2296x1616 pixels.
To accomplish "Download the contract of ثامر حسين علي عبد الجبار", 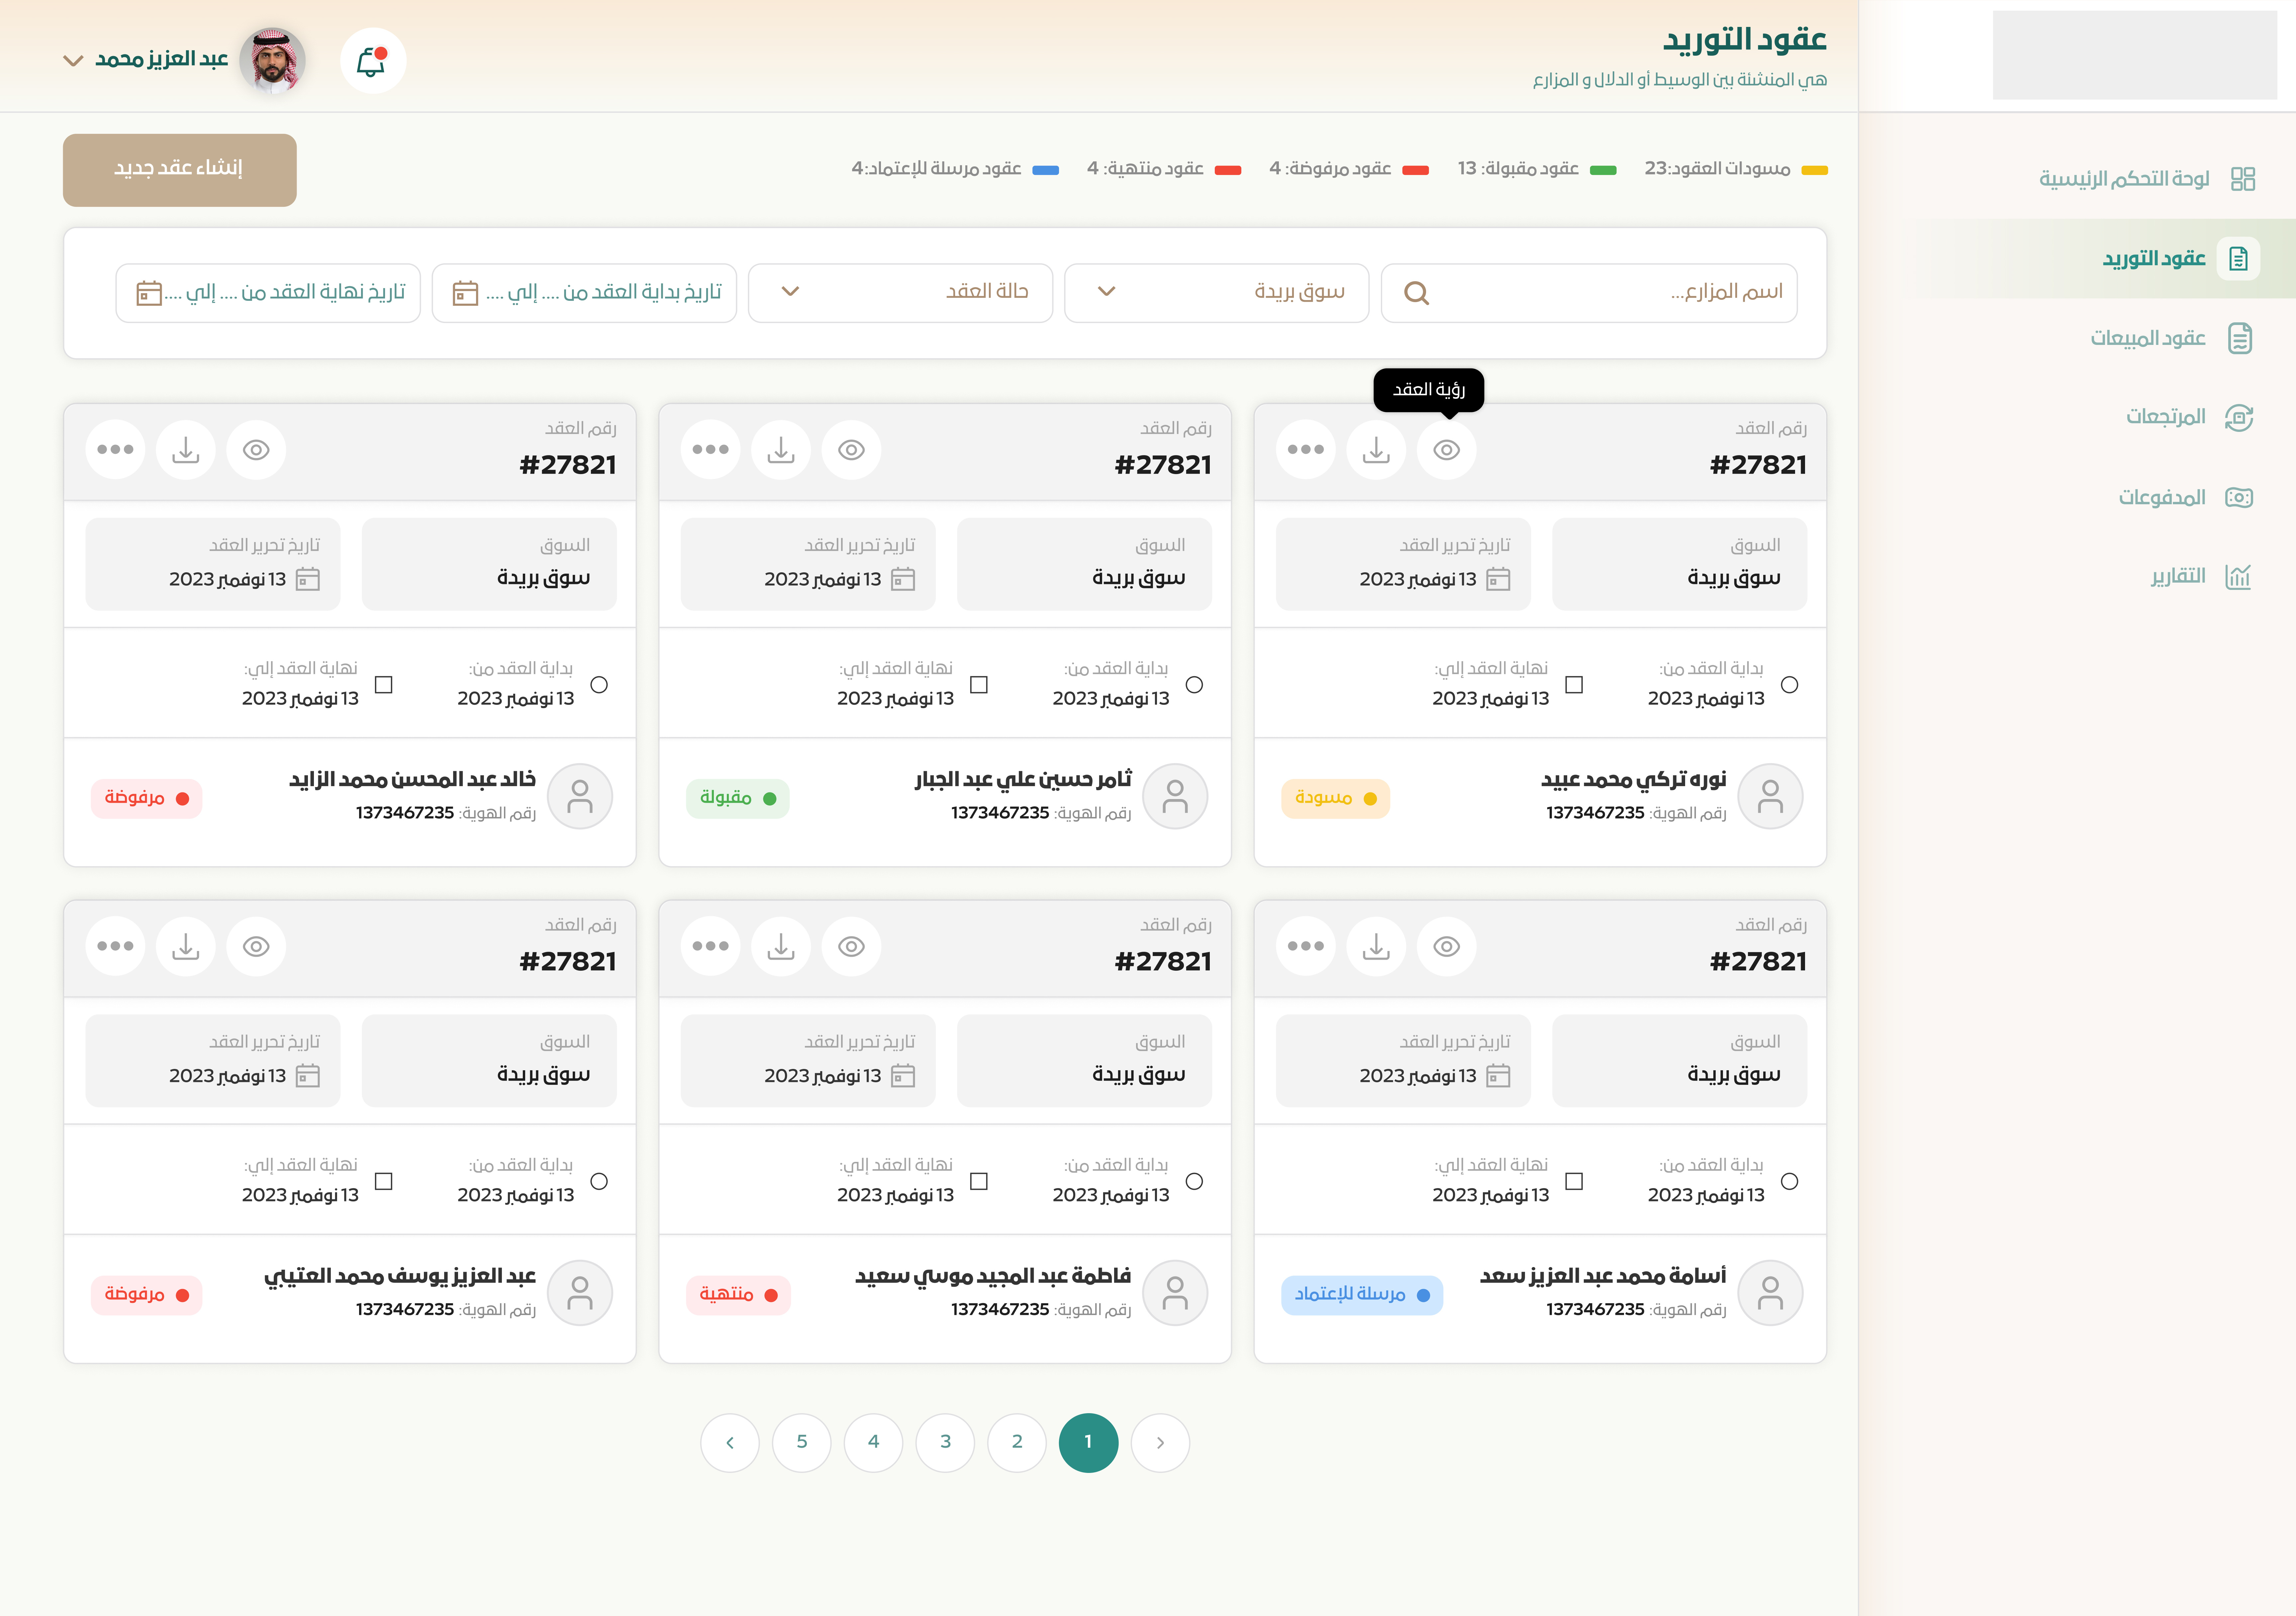I will point(781,450).
